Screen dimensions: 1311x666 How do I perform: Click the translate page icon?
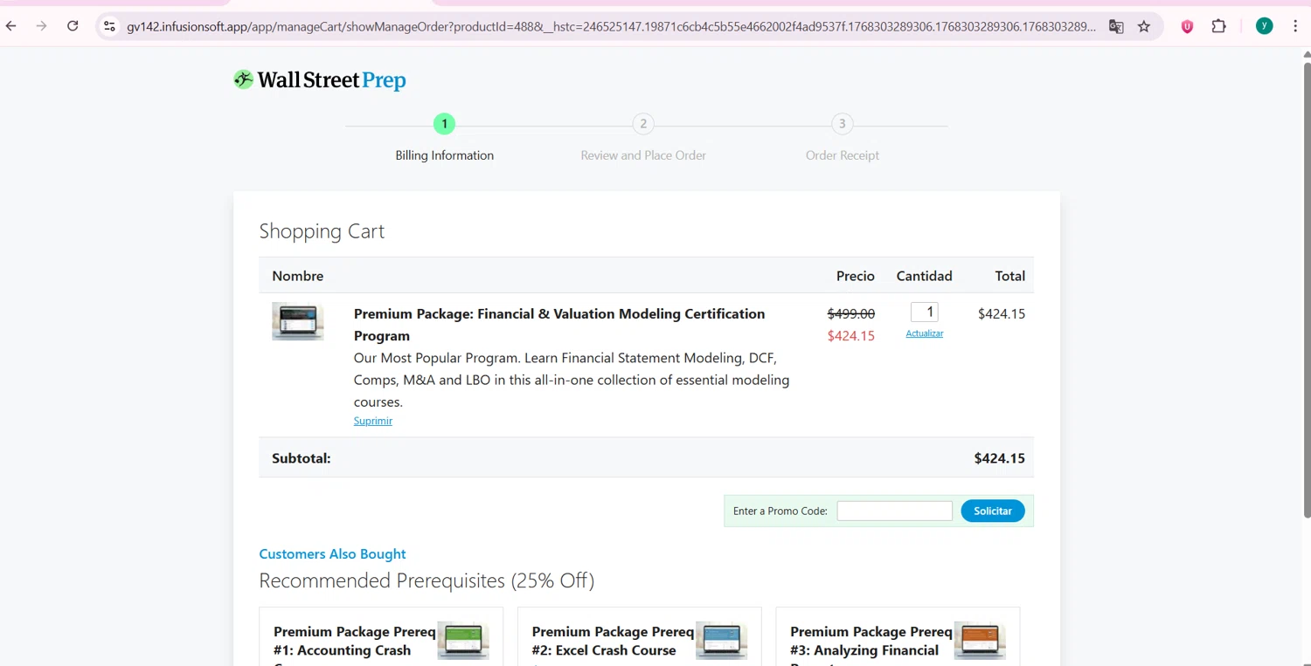click(1116, 26)
